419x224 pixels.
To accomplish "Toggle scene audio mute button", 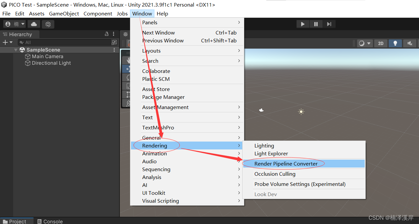I will pos(410,43).
